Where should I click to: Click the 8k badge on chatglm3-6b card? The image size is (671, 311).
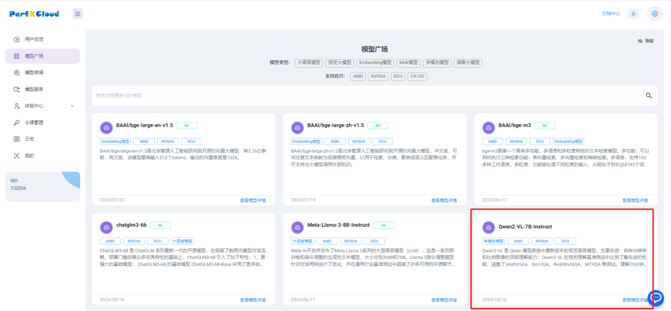[x=160, y=225]
